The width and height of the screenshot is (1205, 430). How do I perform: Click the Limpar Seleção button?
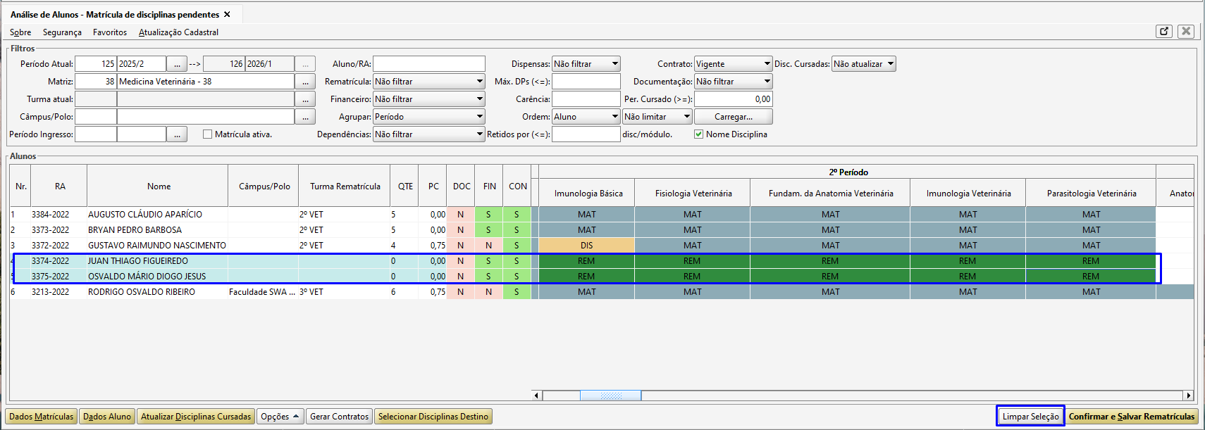[x=1030, y=417]
